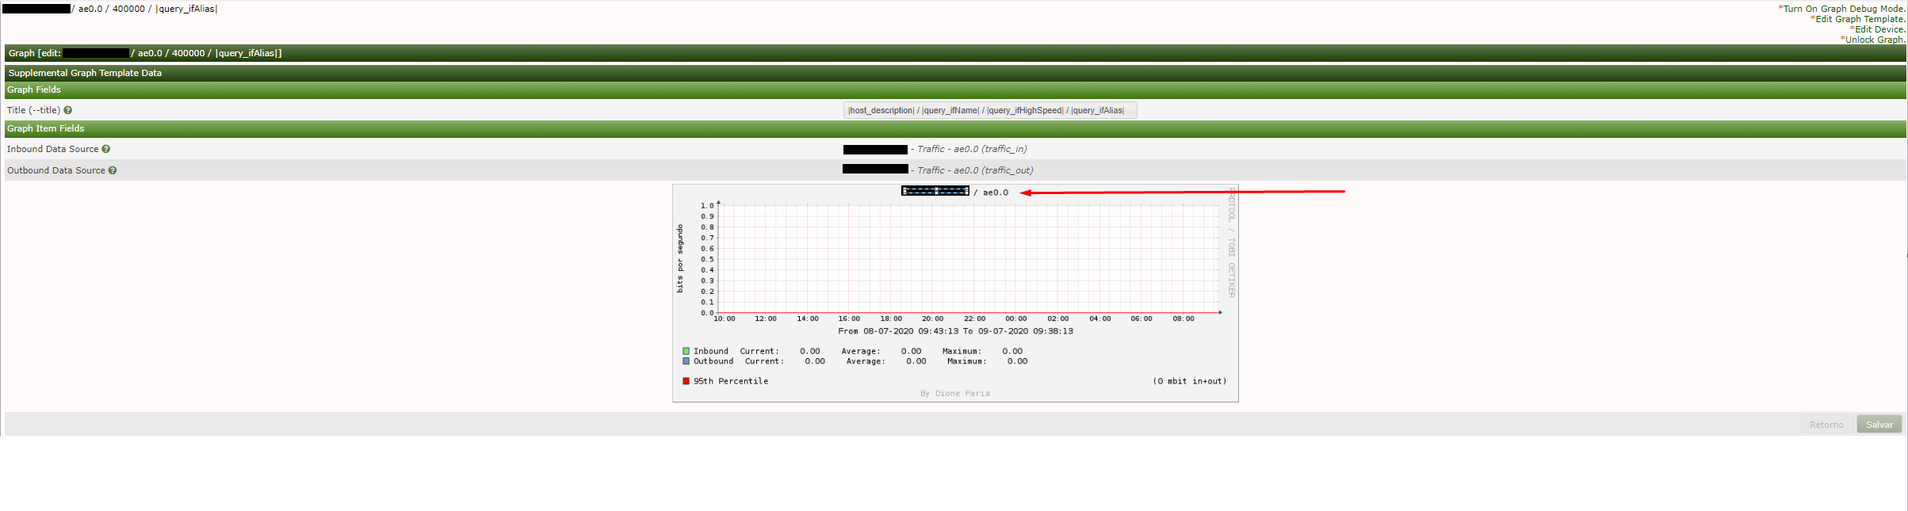Click the Salvar button
Image resolution: width=1908 pixels, height=511 pixels.
coord(1879,425)
